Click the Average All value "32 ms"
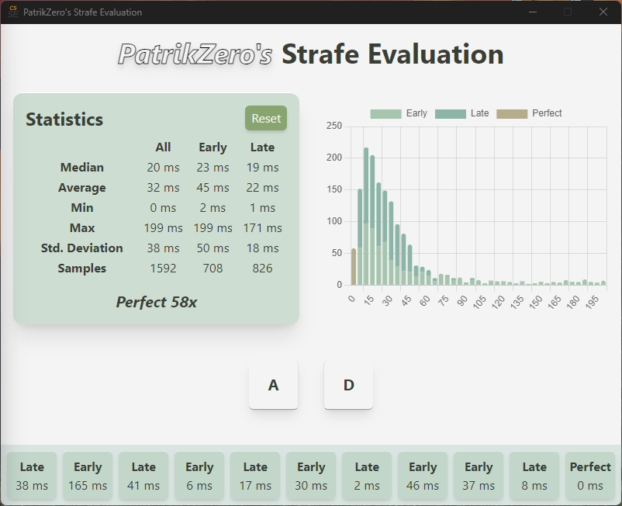Screen dimensions: 622x506 click(163, 188)
